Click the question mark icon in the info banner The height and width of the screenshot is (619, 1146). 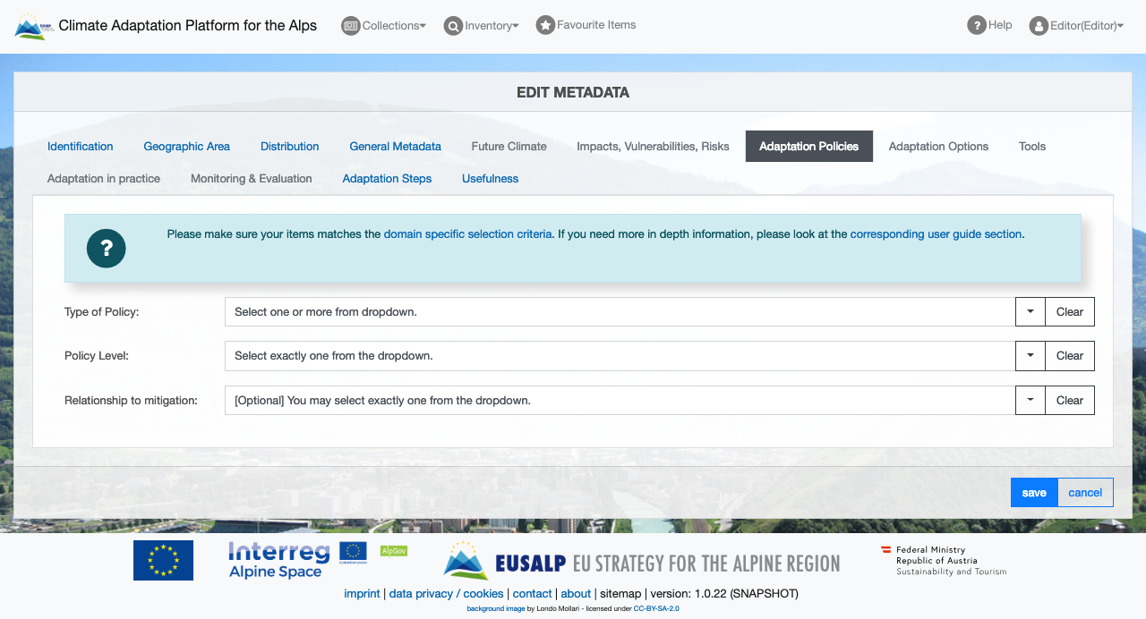coord(106,249)
